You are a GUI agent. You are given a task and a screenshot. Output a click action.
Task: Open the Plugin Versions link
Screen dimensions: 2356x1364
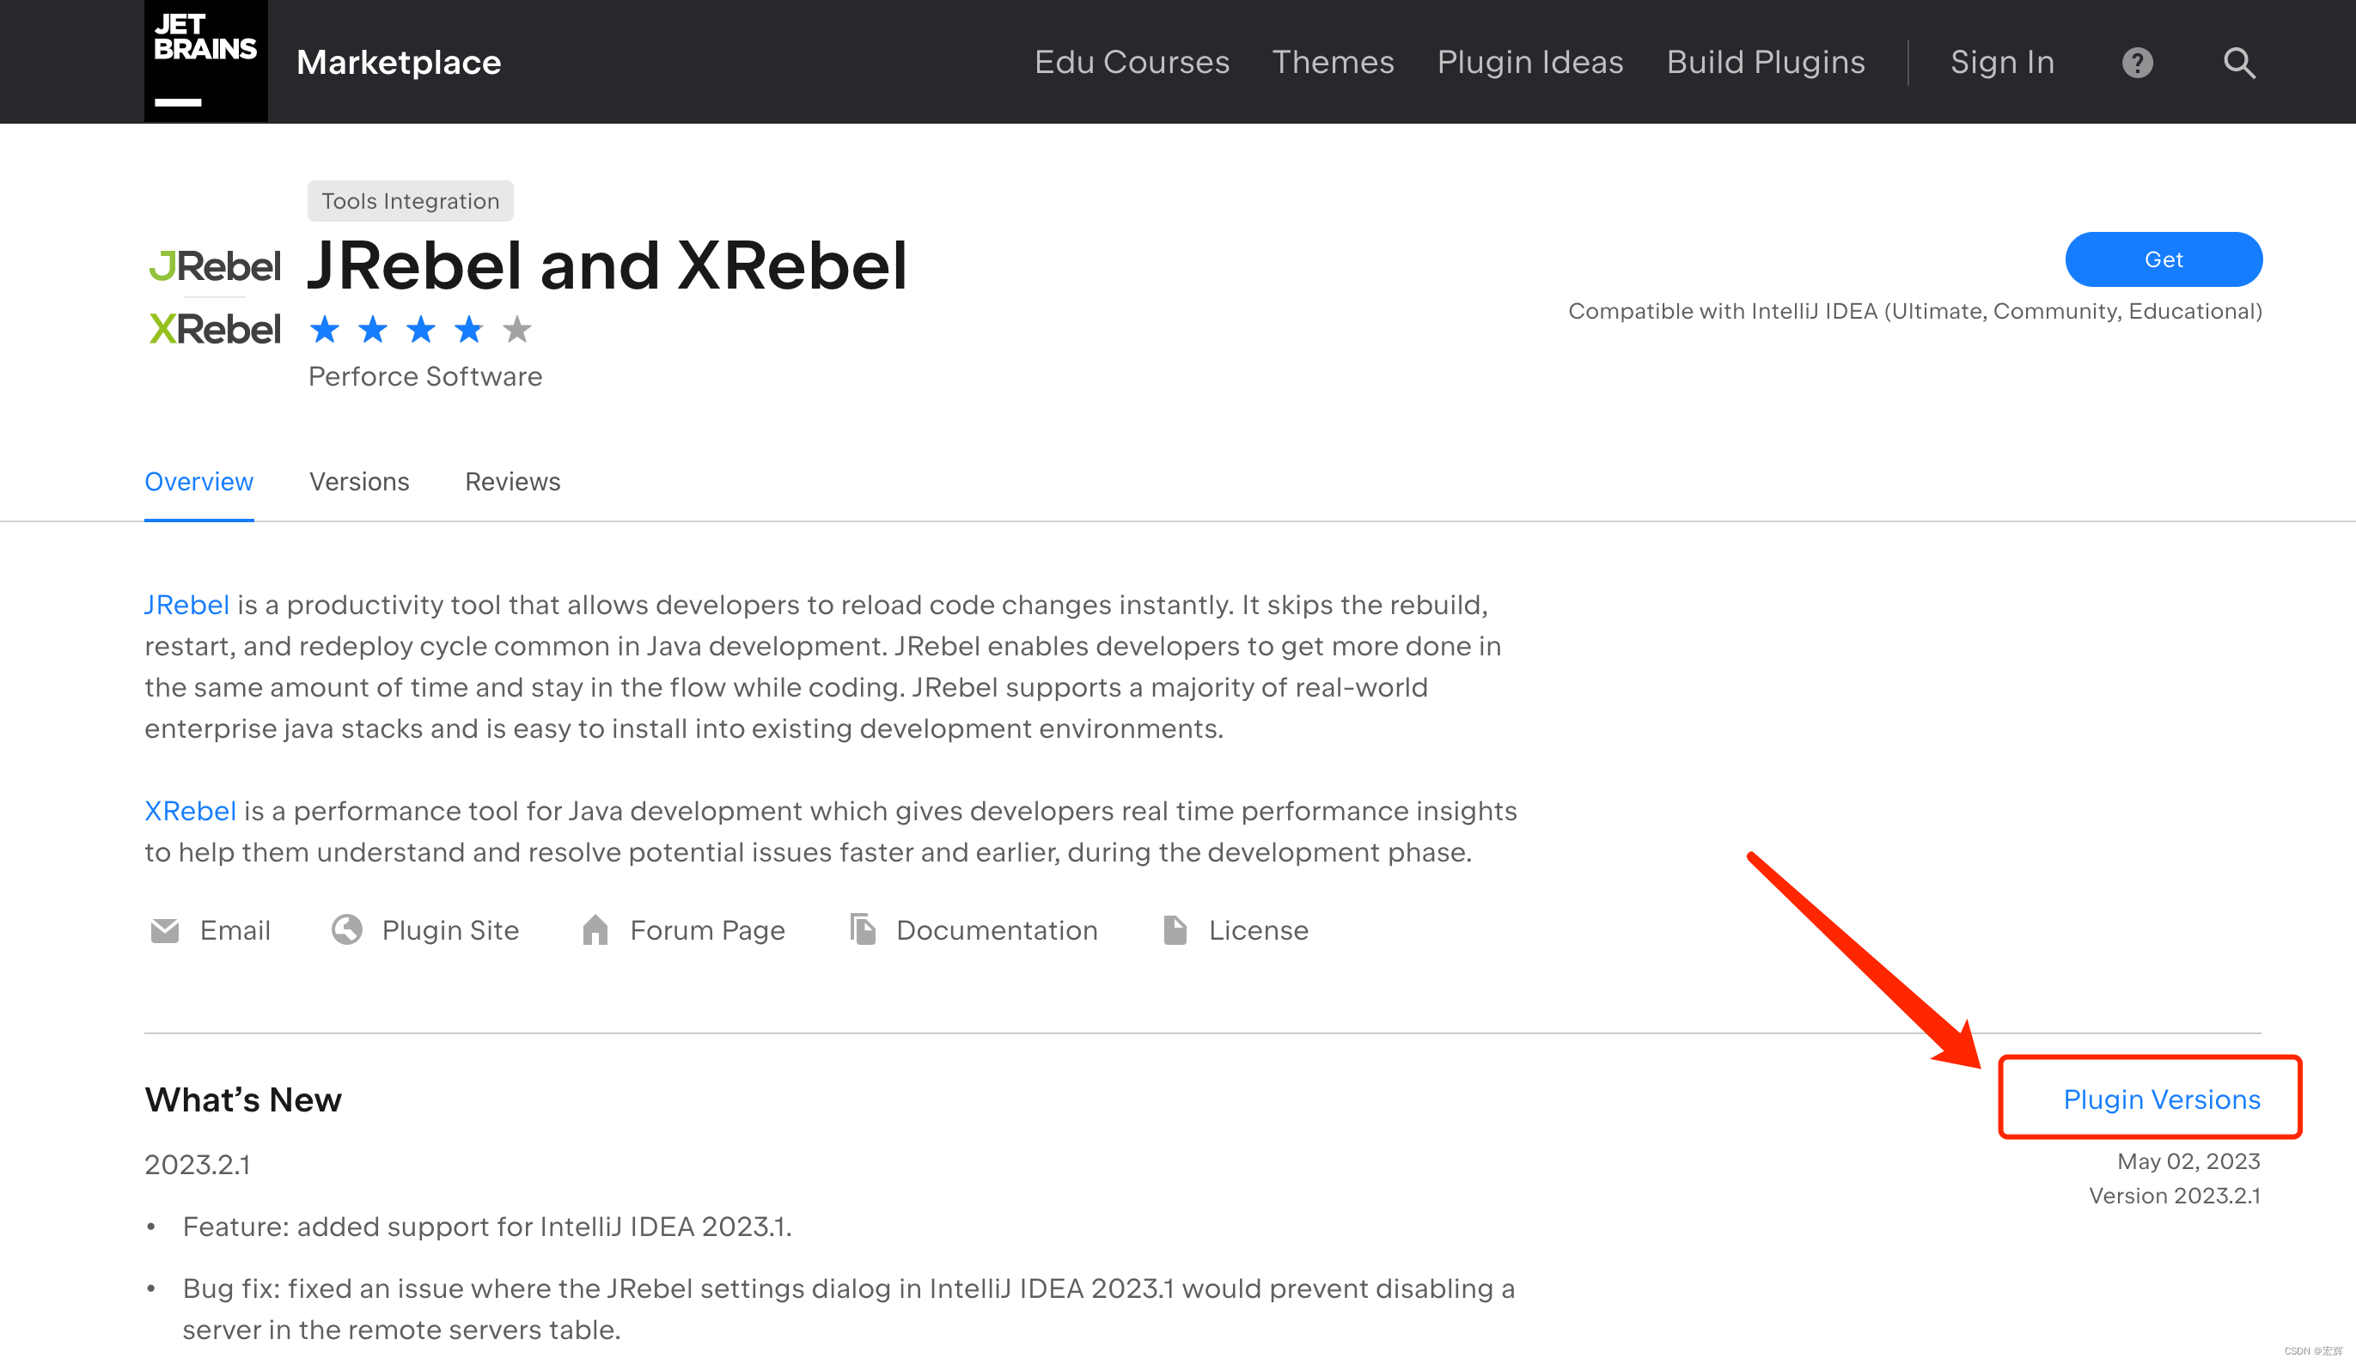coord(2162,1099)
